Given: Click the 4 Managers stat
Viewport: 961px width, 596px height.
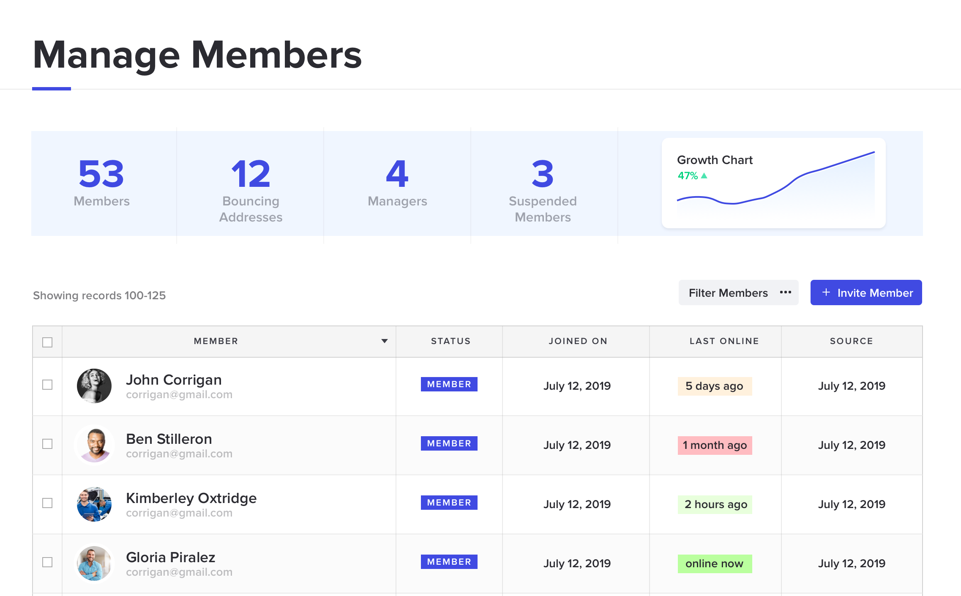Looking at the screenshot, I should pos(397,183).
